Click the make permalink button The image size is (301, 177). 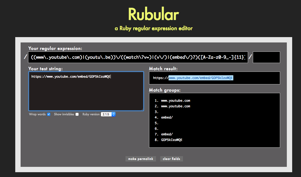pos(141,159)
